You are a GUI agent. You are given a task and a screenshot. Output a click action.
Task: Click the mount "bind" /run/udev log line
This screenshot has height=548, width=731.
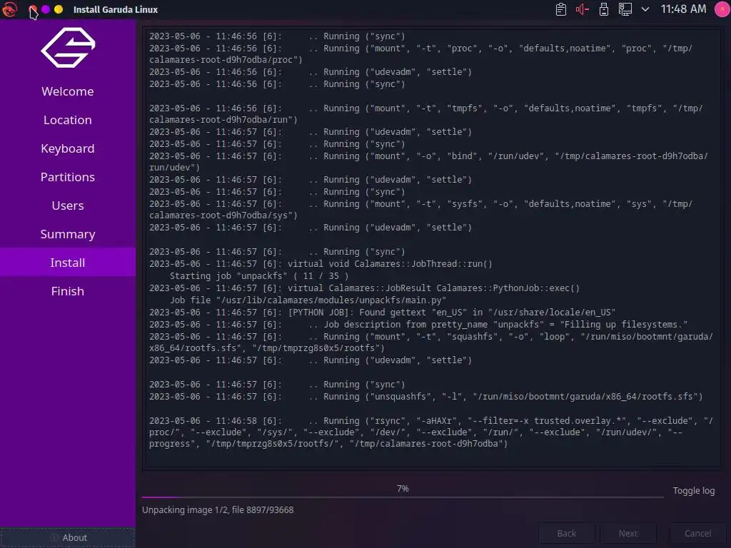click(428, 162)
